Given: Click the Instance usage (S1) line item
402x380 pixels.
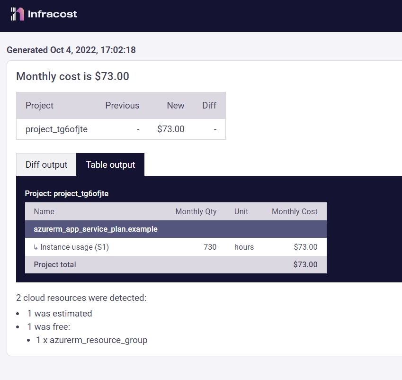Looking at the screenshot, I should 74,247.
